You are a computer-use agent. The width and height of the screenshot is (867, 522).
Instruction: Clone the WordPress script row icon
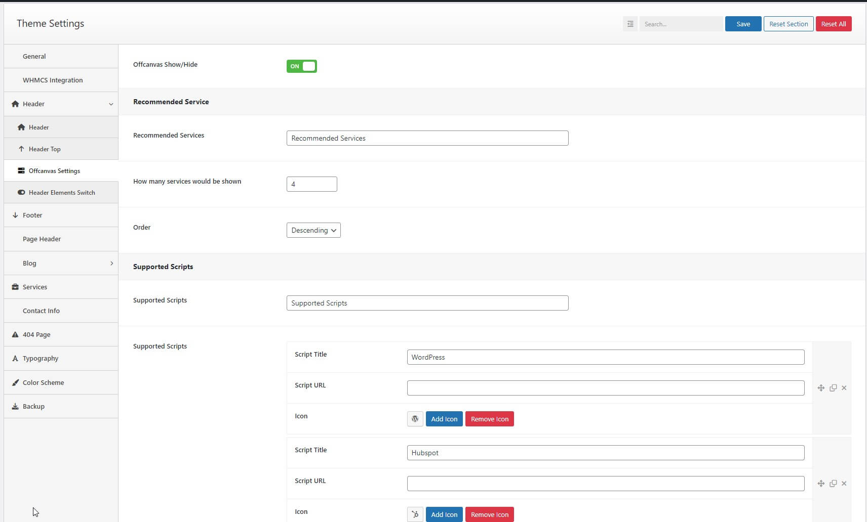coord(833,388)
